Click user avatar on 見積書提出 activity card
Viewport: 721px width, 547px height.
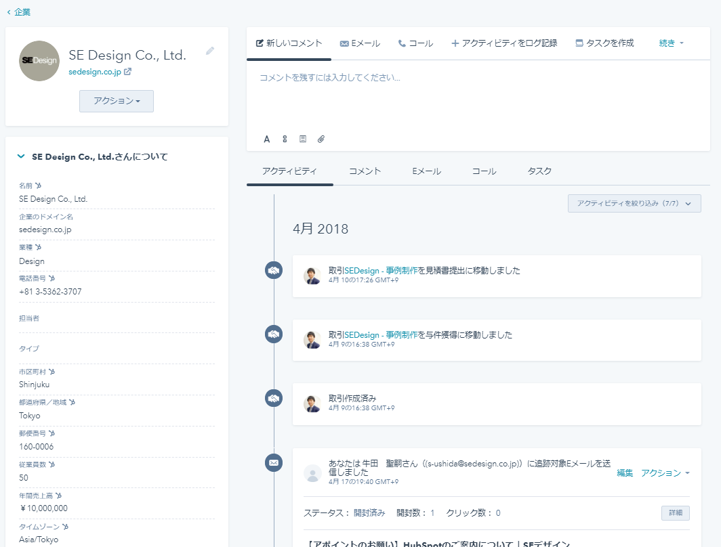(x=312, y=276)
